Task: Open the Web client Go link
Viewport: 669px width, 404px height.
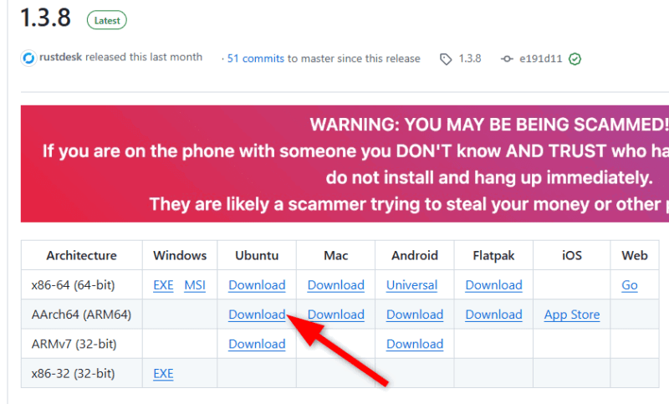Action: click(630, 285)
